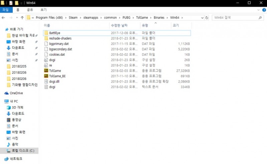This screenshot has height=164, width=267.
Task: Expand Win64 breadcrumb arrow
Action: [182, 18]
